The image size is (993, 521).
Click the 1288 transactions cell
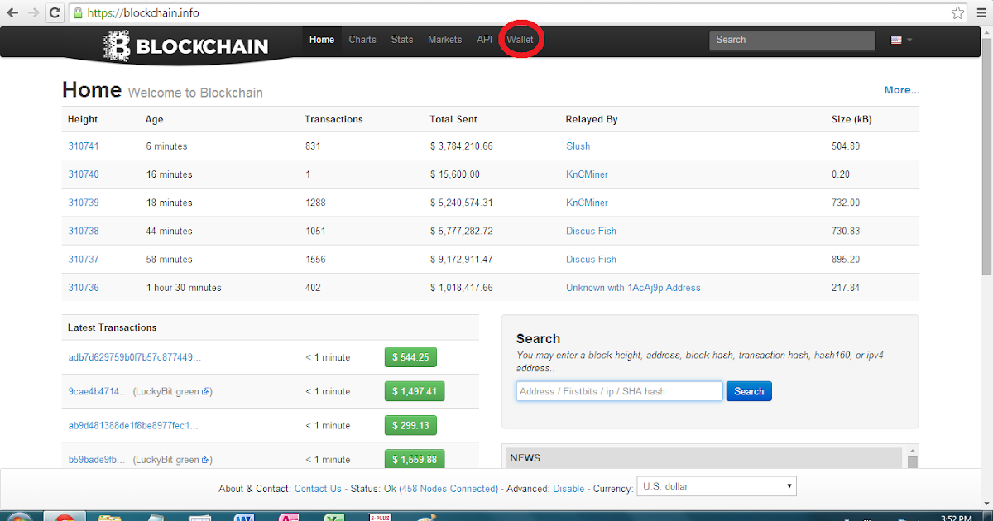[x=315, y=203]
